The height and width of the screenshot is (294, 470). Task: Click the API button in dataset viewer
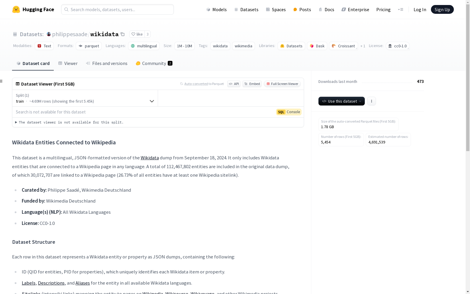click(234, 84)
